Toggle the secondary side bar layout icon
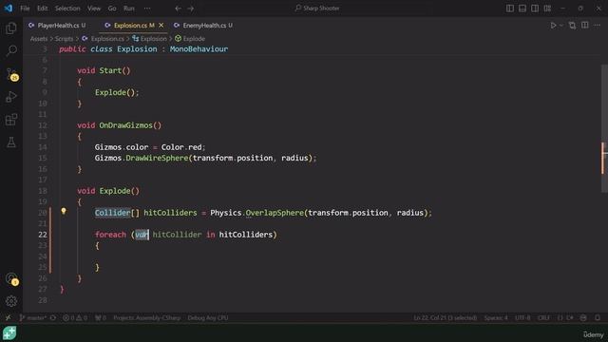 click(535, 9)
